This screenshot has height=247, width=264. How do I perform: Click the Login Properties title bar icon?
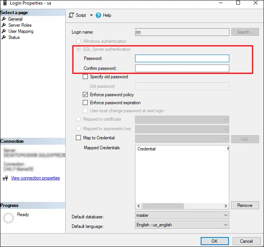coord(5,3)
